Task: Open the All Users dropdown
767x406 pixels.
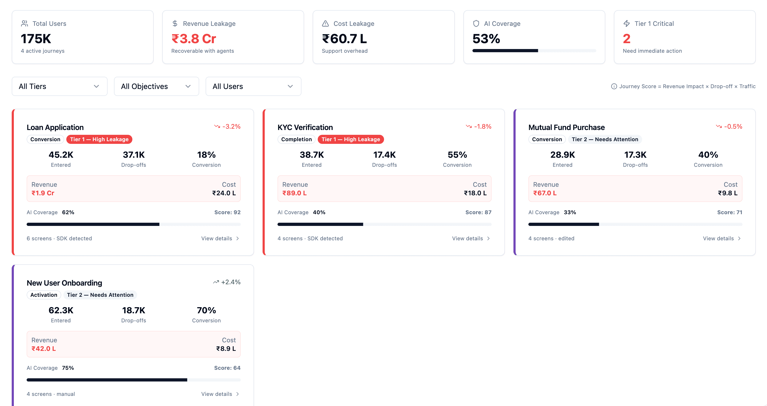Action: coord(253,86)
